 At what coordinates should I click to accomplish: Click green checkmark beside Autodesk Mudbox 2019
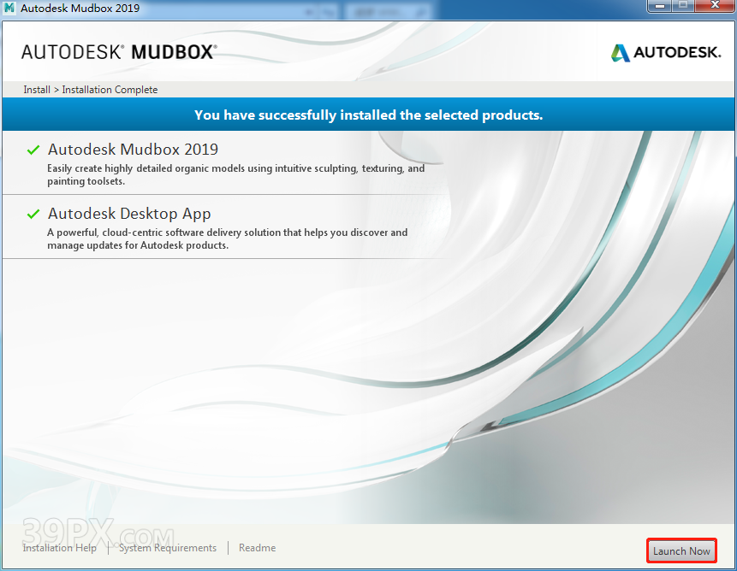pos(33,150)
